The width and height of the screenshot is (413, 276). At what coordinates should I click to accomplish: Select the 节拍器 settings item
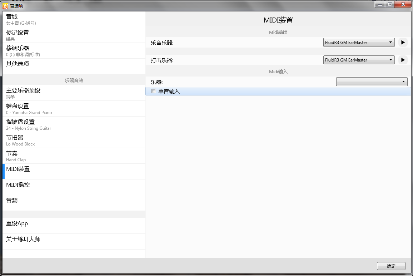click(x=74, y=140)
